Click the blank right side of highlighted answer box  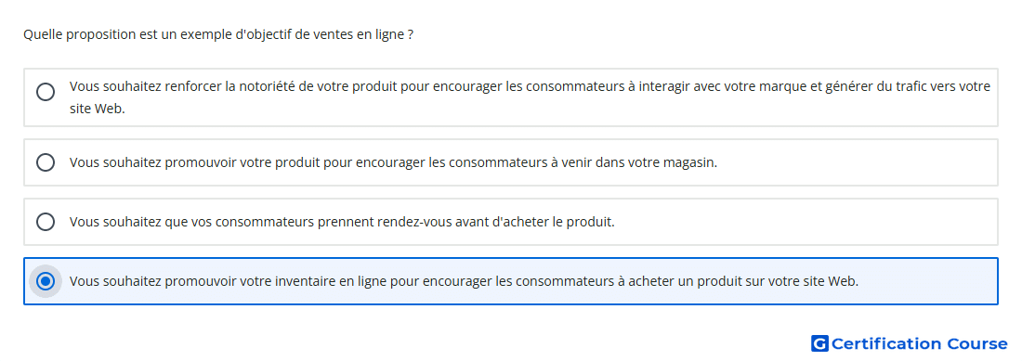(x=929, y=281)
